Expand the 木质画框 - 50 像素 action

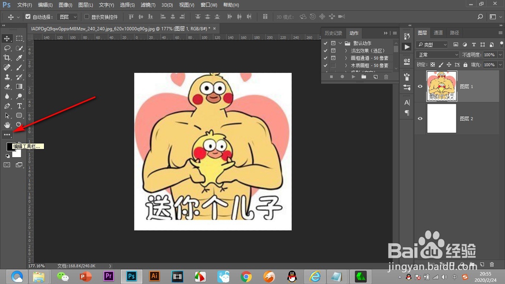tap(346, 65)
